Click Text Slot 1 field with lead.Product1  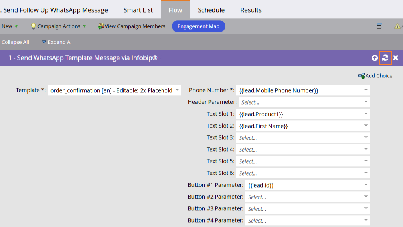303,114
